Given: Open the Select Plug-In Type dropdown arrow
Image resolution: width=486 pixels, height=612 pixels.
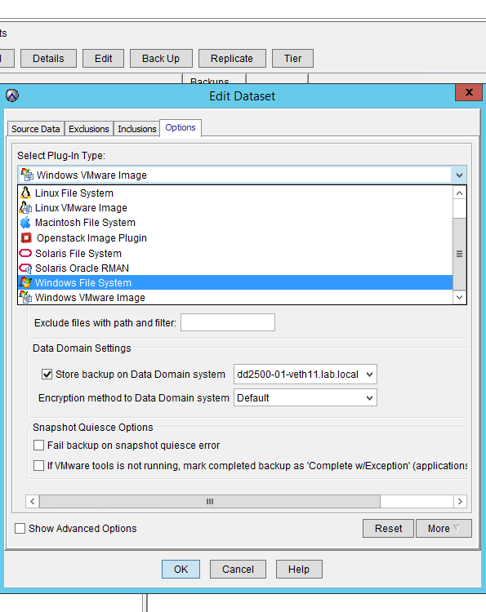Looking at the screenshot, I should 459,175.
